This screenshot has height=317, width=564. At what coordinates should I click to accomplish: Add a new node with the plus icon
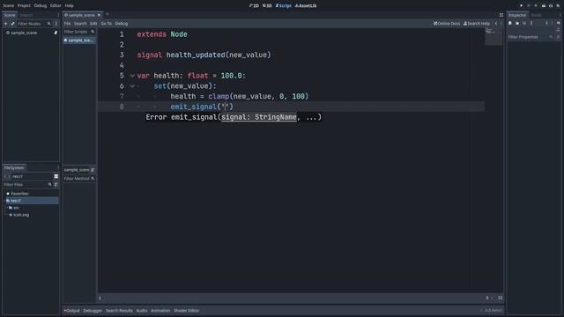[x=6, y=24]
